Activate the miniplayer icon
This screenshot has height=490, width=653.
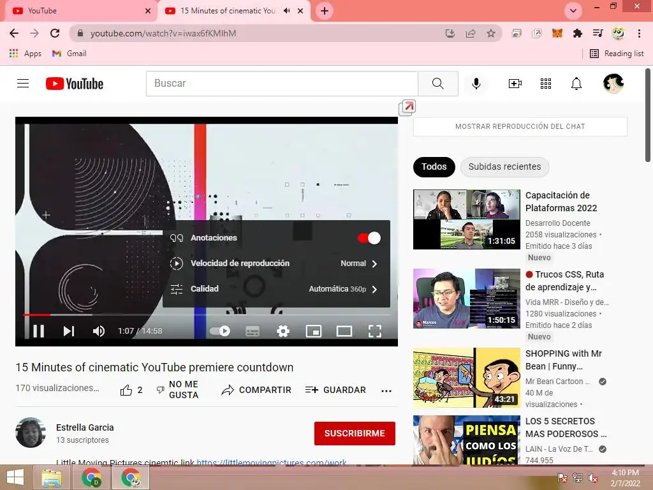click(314, 331)
